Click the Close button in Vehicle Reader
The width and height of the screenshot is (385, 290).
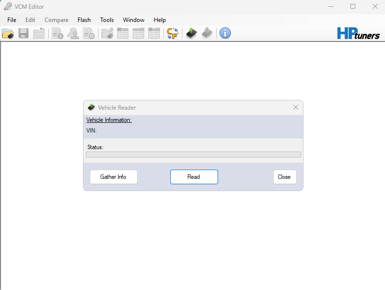(x=285, y=177)
